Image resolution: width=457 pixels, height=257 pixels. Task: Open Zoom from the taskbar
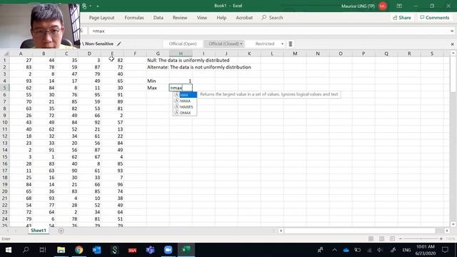(x=168, y=250)
